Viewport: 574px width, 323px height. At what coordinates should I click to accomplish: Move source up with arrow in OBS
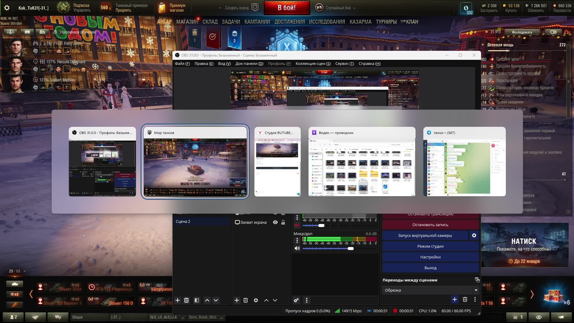[266, 300]
